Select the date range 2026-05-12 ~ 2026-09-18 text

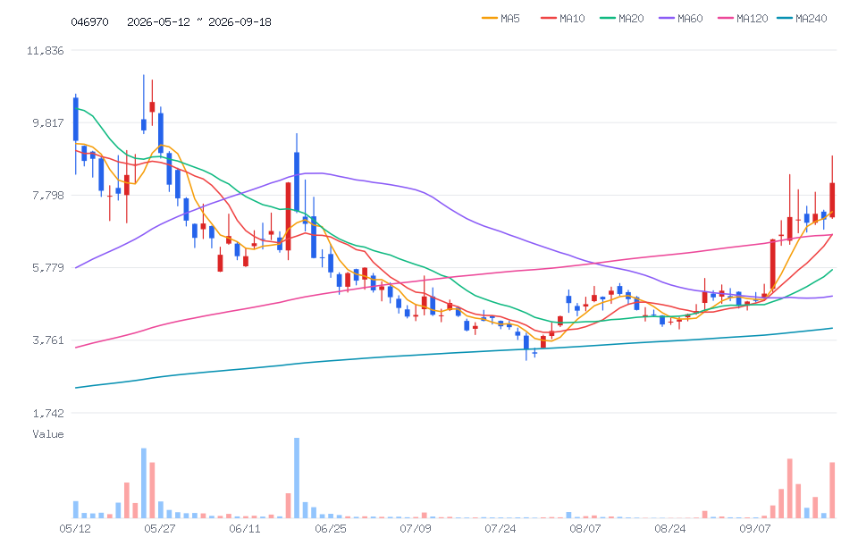pyautogui.click(x=199, y=21)
